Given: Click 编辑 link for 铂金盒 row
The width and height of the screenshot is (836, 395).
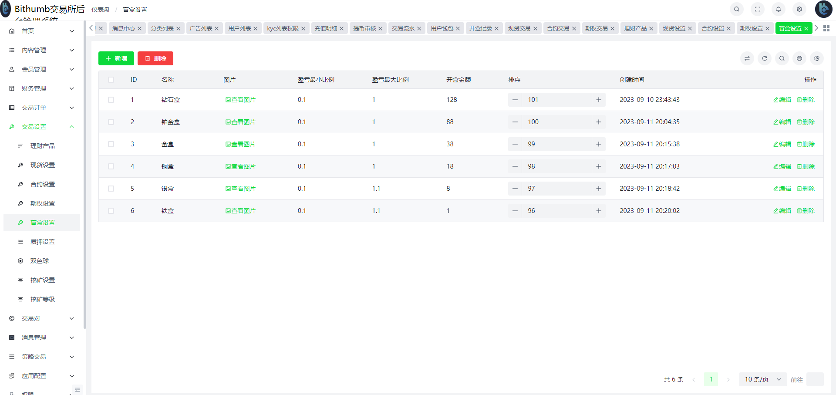Looking at the screenshot, I should point(782,122).
